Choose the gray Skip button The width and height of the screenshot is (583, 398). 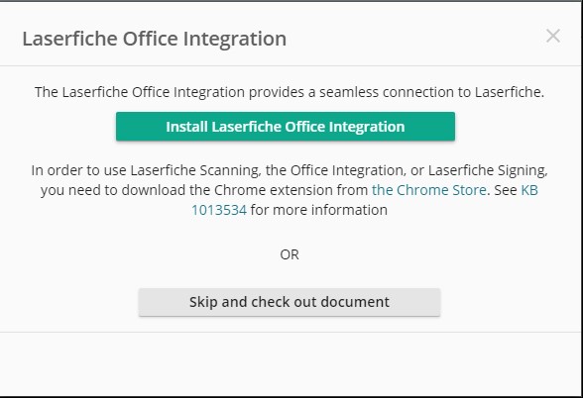pos(290,302)
